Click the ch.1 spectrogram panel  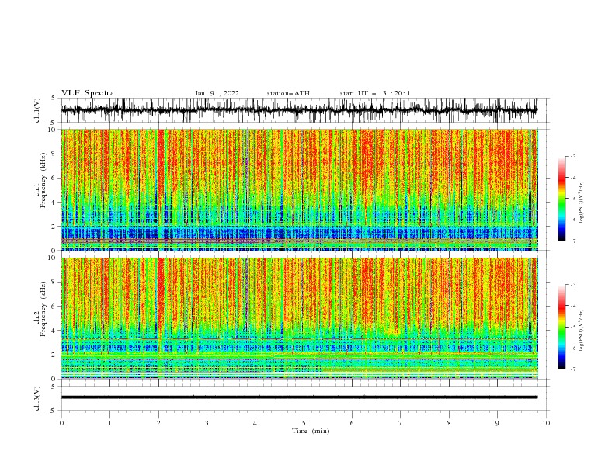299,189
